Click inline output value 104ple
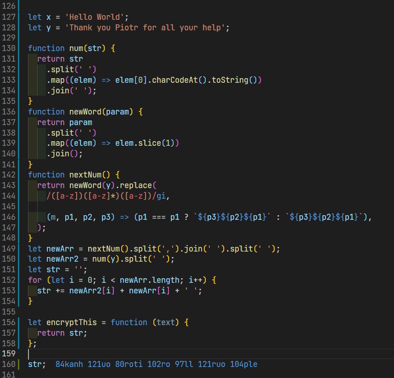The height and width of the screenshot is (378, 394). [244, 364]
